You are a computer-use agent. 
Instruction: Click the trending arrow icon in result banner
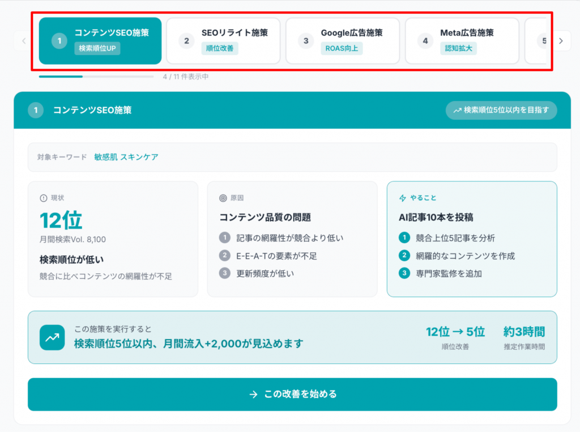coord(52,337)
